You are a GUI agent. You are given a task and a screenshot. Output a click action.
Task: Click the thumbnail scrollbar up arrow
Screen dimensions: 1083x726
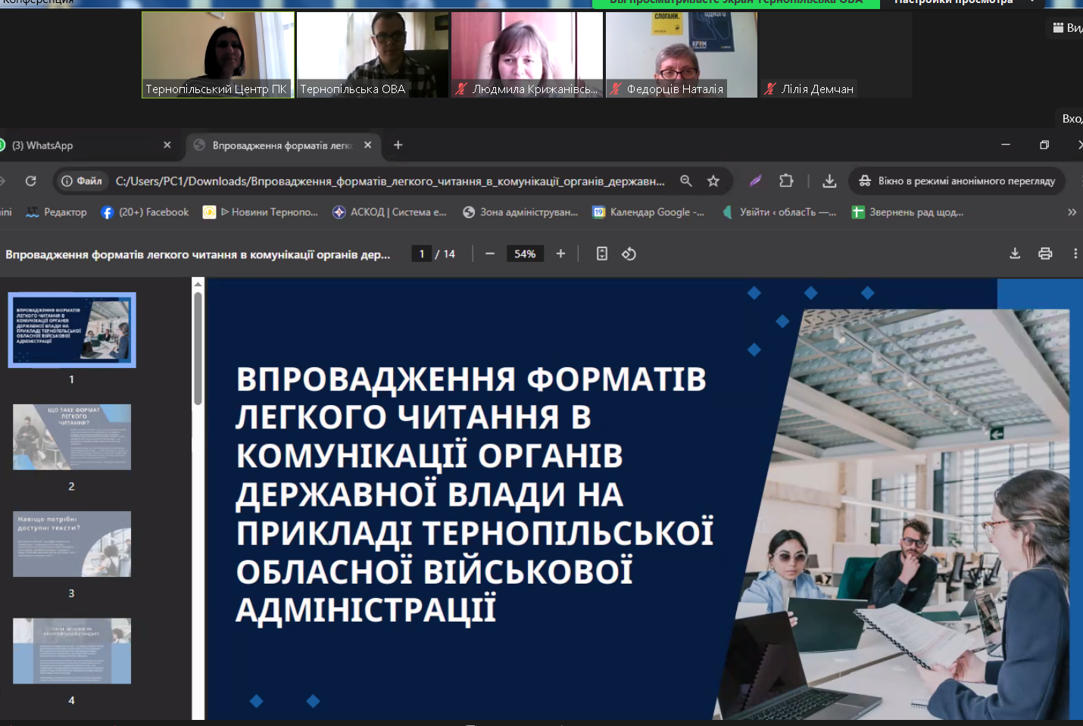tap(198, 285)
